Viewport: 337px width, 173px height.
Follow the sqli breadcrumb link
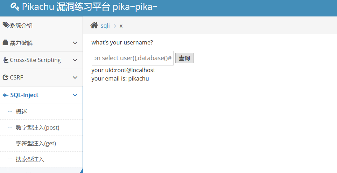tap(105, 26)
